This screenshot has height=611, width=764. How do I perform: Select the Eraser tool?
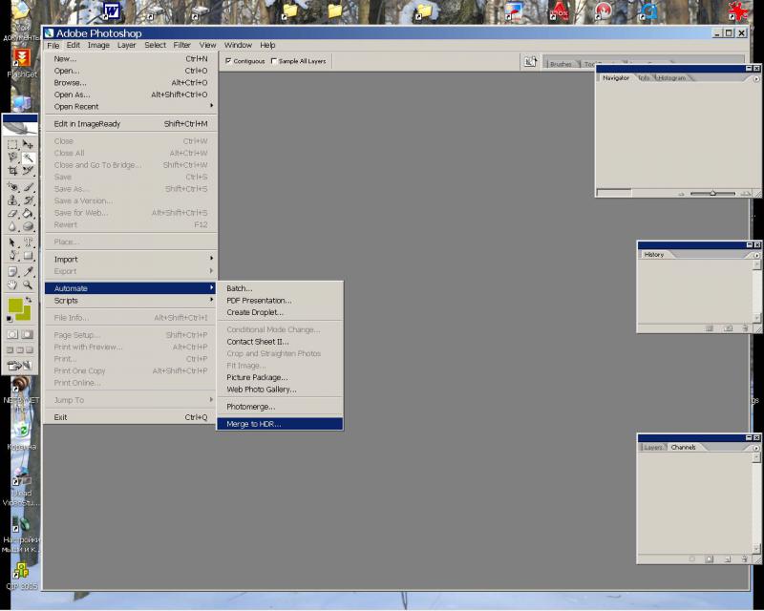(12, 214)
